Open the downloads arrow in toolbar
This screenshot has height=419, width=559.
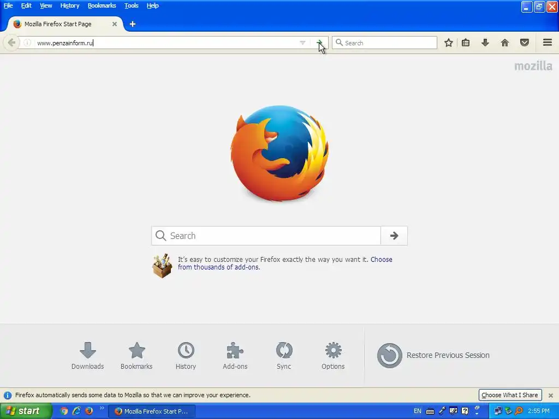(x=485, y=43)
